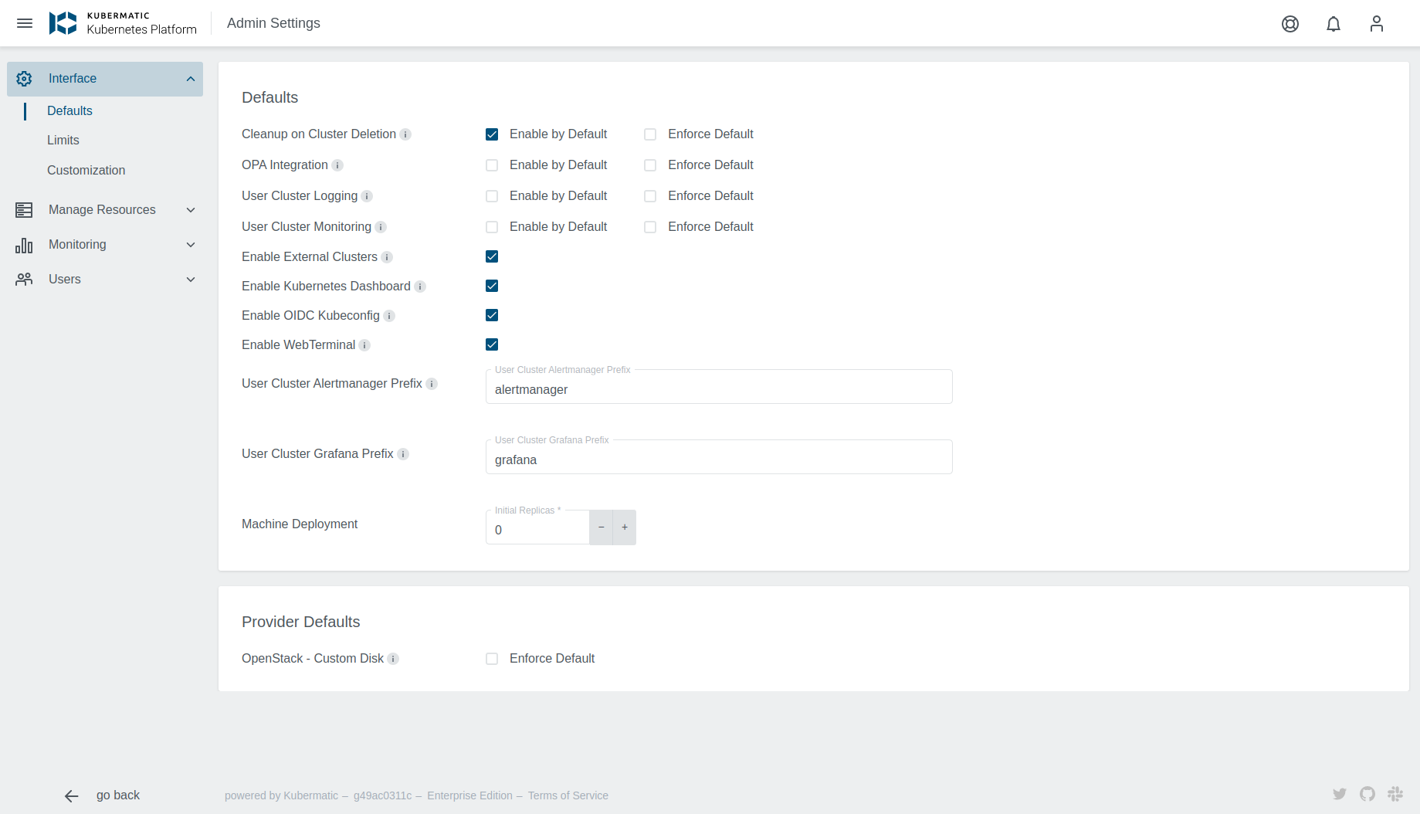Click the Slack icon in the footer
This screenshot has height=814, width=1420.
(1395, 794)
